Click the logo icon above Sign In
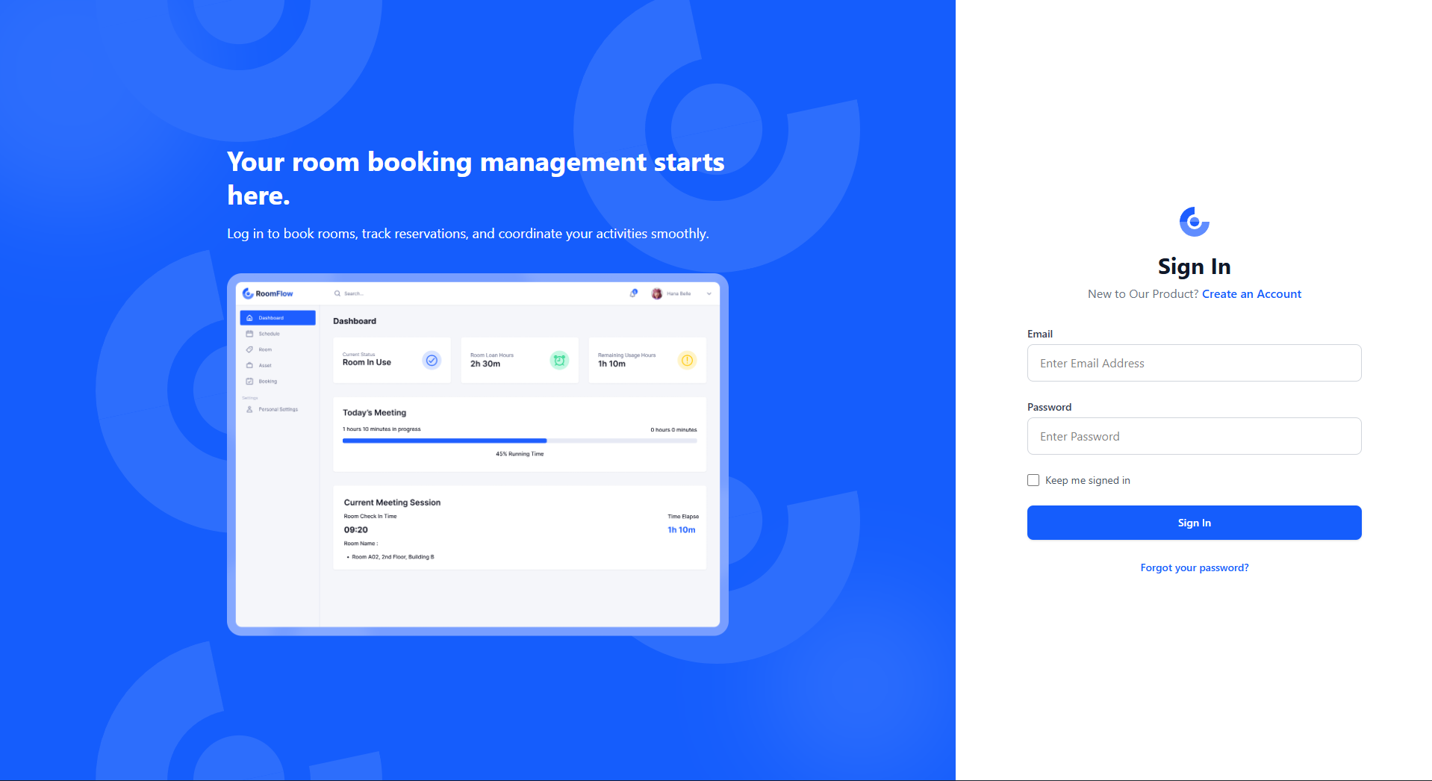Viewport: 1432px width, 781px height. pyautogui.click(x=1194, y=222)
